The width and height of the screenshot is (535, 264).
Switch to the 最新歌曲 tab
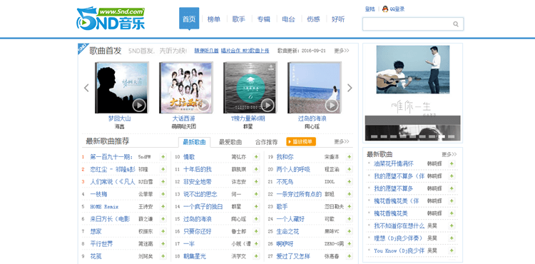pos(194,142)
